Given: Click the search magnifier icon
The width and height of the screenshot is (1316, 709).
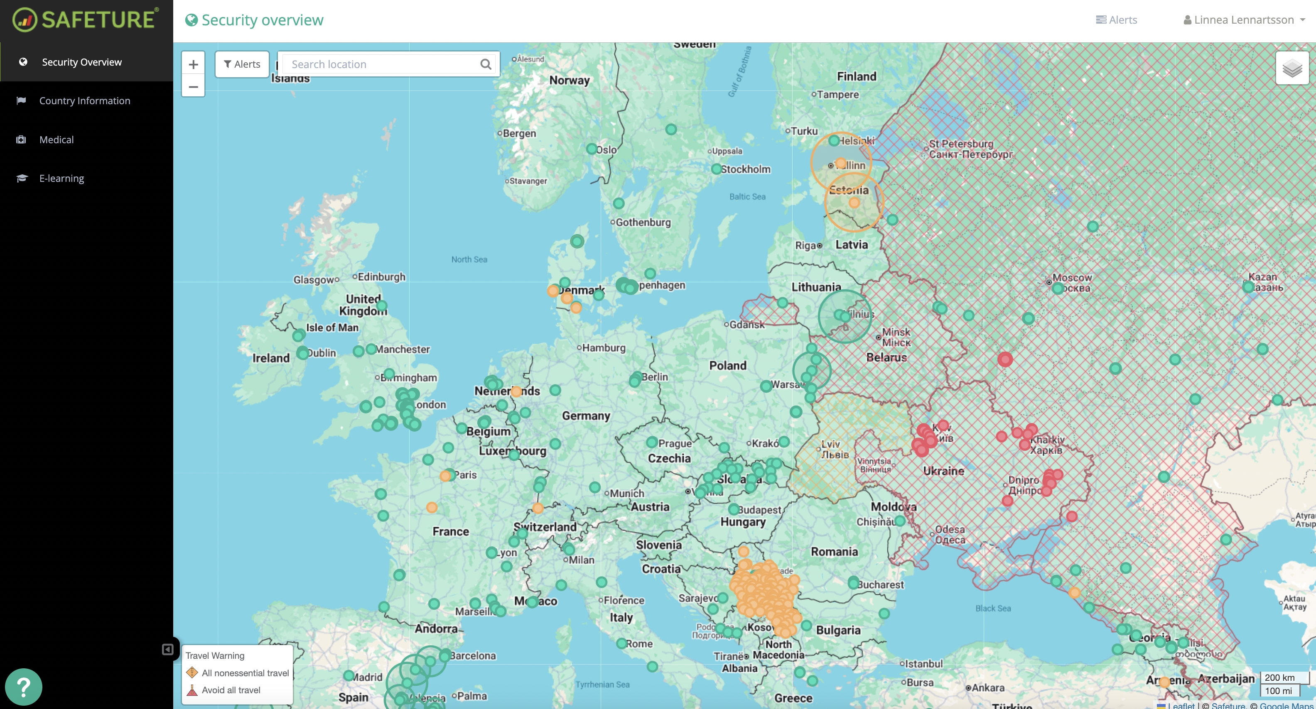Looking at the screenshot, I should 484,64.
